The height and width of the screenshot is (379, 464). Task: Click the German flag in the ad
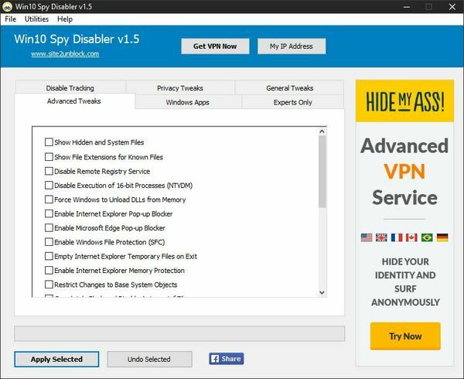442,237
